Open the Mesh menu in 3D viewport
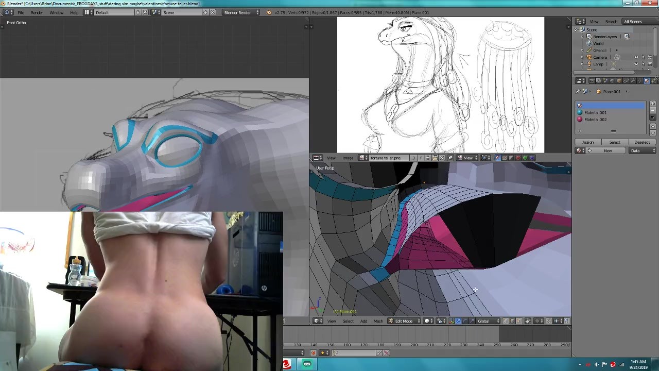The image size is (659, 371). tap(378, 321)
